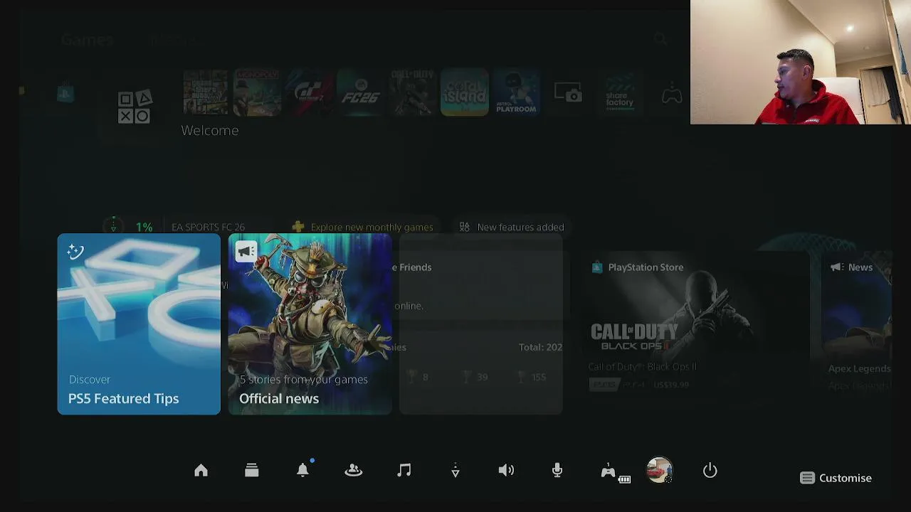
Task: Launch the Call of Duty tile
Action: tap(413, 92)
